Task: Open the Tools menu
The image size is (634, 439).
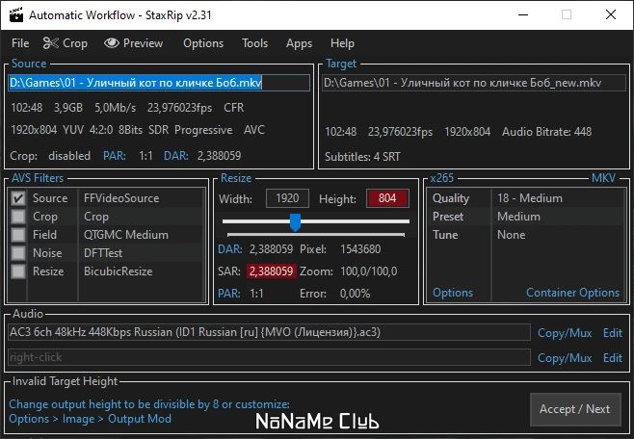Action: coord(254,43)
